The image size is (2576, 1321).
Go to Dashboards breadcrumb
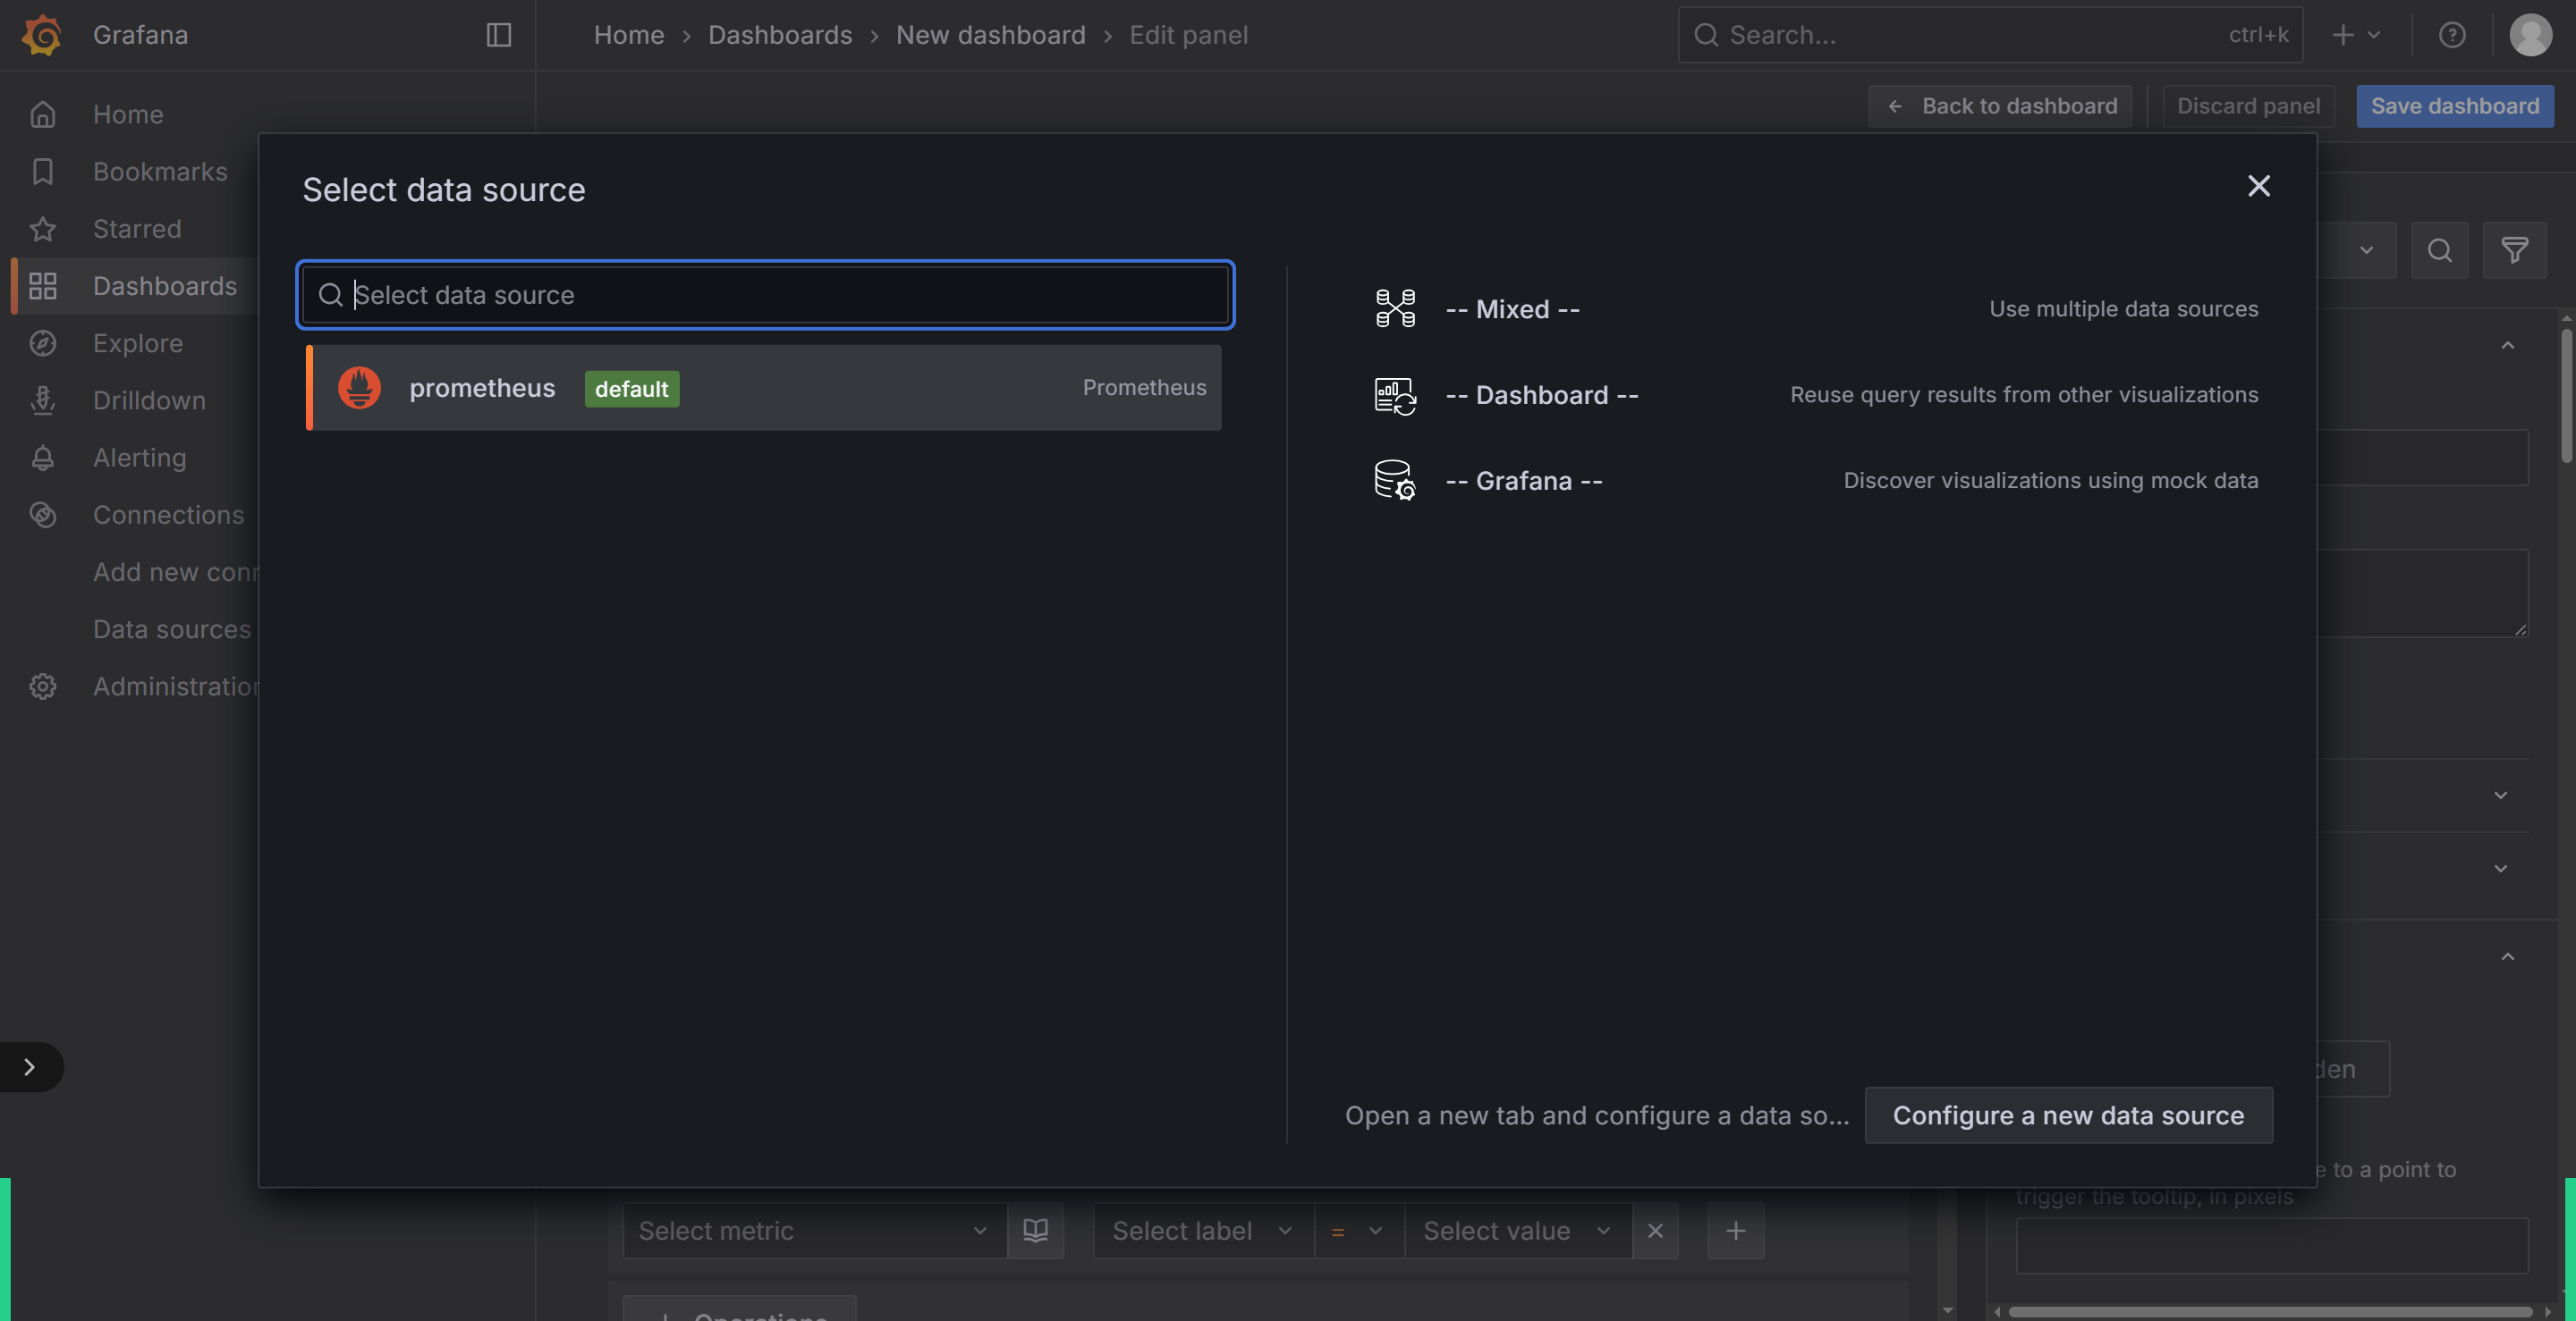780,35
